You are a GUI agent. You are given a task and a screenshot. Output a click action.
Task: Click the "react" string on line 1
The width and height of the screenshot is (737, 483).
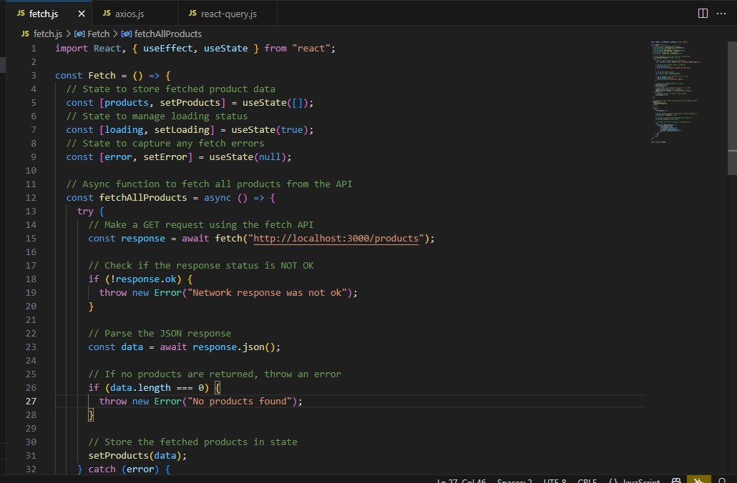click(311, 49)
